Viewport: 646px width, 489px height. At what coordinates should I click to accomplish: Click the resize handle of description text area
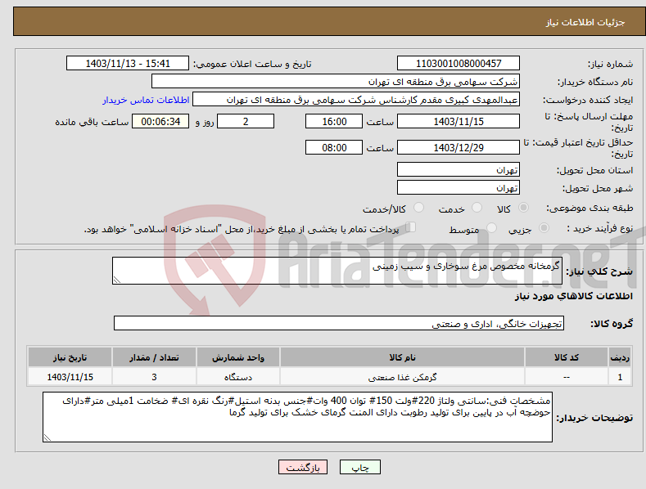[117, 280]
